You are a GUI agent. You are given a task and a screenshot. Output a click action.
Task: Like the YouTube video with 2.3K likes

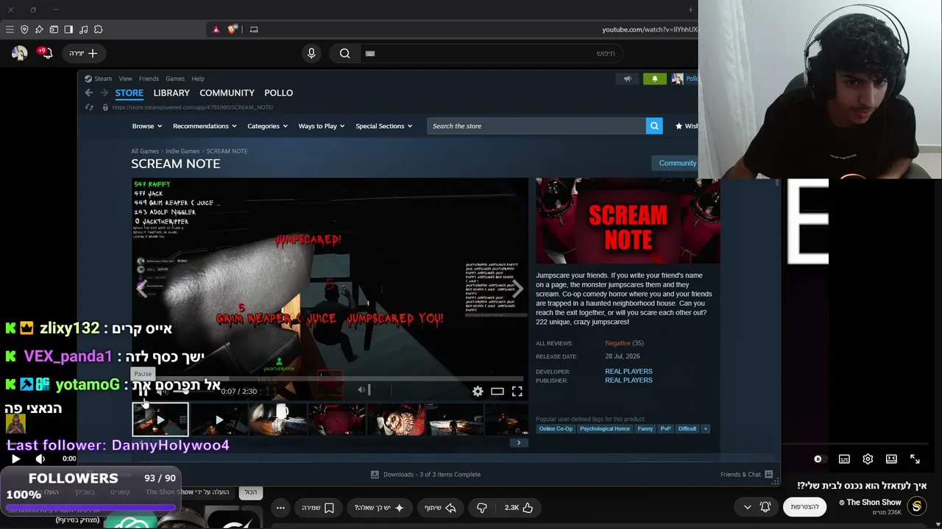pyautogui.click(x=518, y=508)
